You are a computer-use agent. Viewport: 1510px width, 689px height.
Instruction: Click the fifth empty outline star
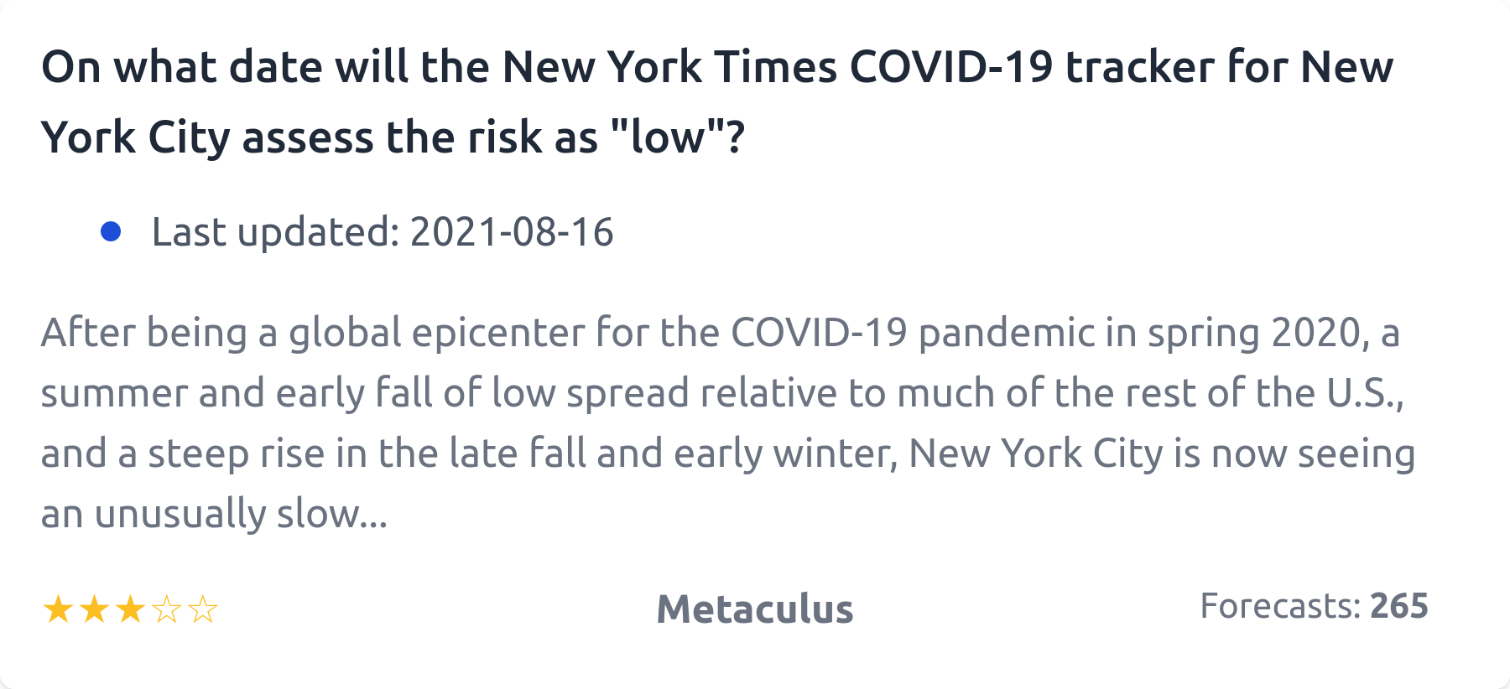(x=203, y=609)
